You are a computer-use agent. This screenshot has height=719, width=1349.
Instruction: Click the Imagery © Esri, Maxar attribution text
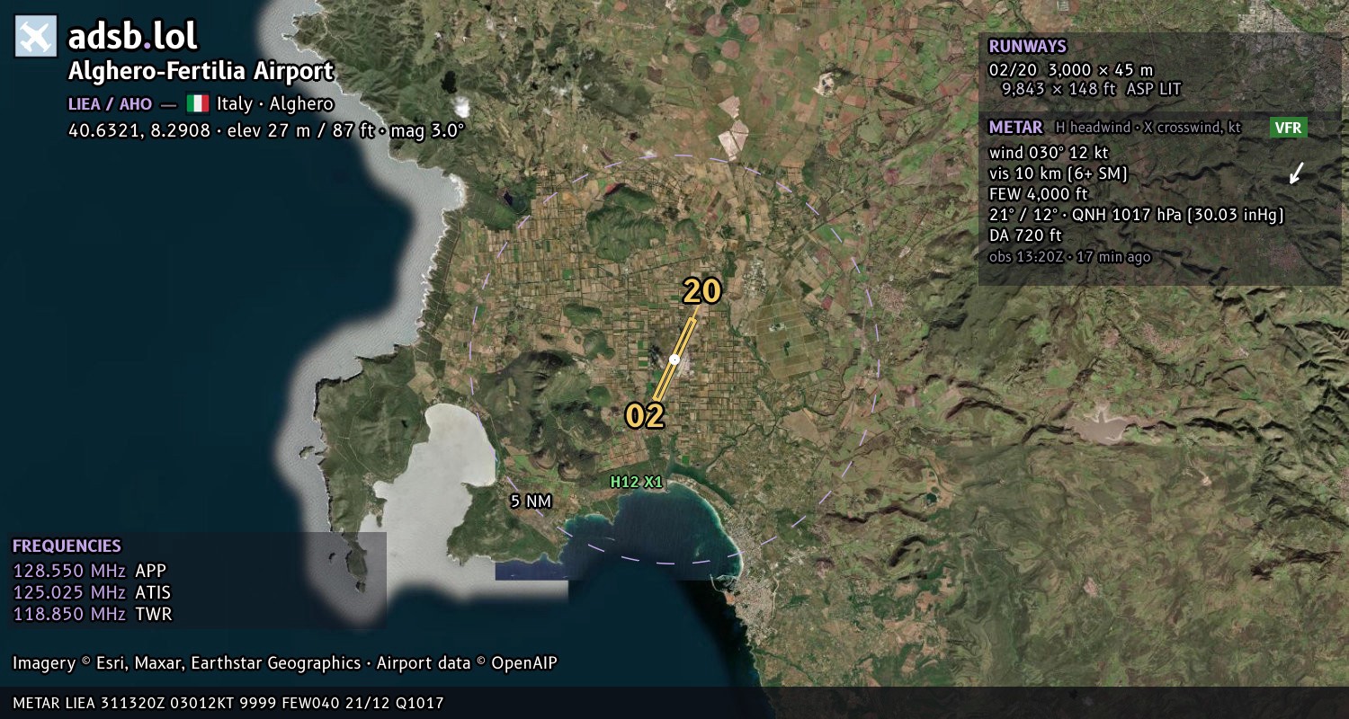click(284, 663)
